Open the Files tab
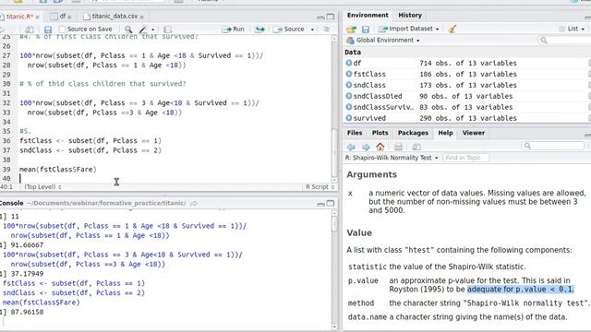The image size is (591, 332). tap(355, 133)
